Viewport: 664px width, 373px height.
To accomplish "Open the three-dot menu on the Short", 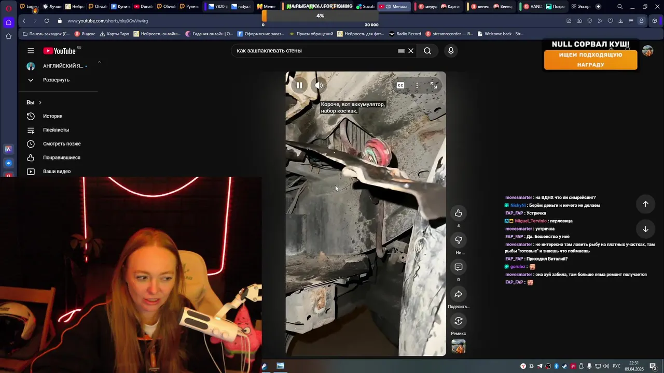I will click(x=417, y=85).
